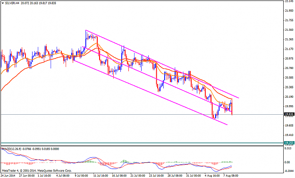Select the MACD(12,26,9) indicator label
The width and height of the screenshot is (295, 178).
(x=11, y=149)
